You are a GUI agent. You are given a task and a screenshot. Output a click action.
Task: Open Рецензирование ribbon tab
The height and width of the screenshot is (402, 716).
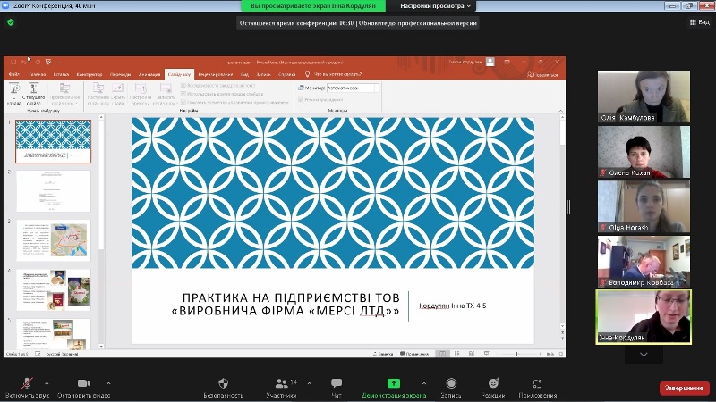pos(216,74)
